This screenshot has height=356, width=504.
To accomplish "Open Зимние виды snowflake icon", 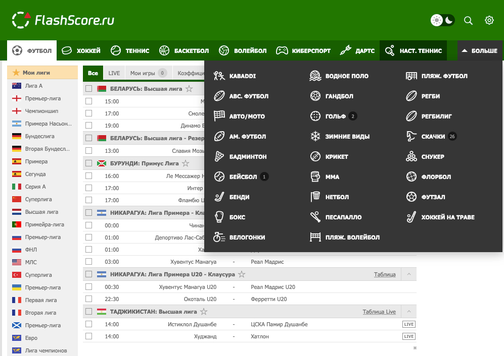I will point(315,136).
